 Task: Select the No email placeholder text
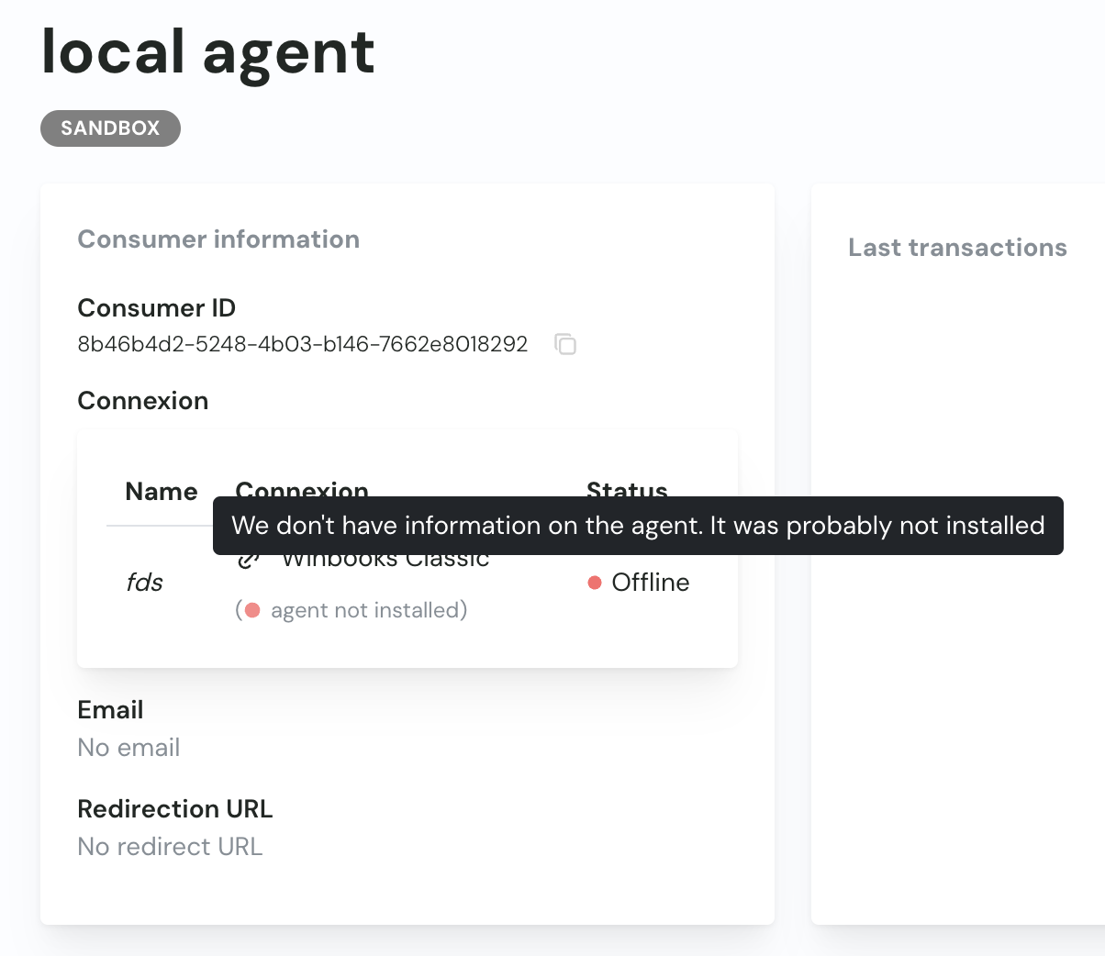pyautogui.click(x=128, y=748)
